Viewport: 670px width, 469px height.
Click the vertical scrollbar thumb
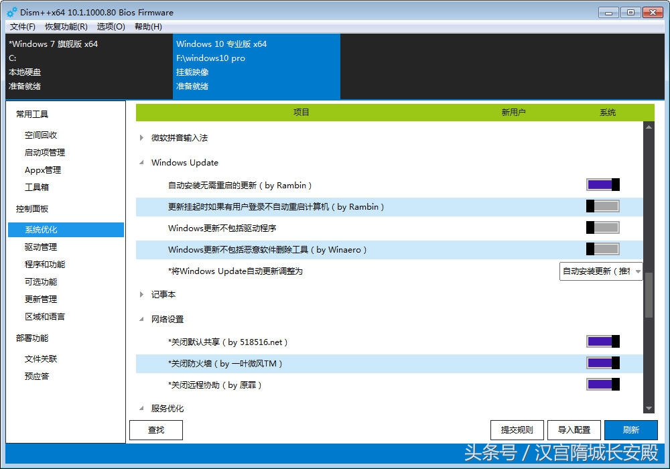coord(649,295)
